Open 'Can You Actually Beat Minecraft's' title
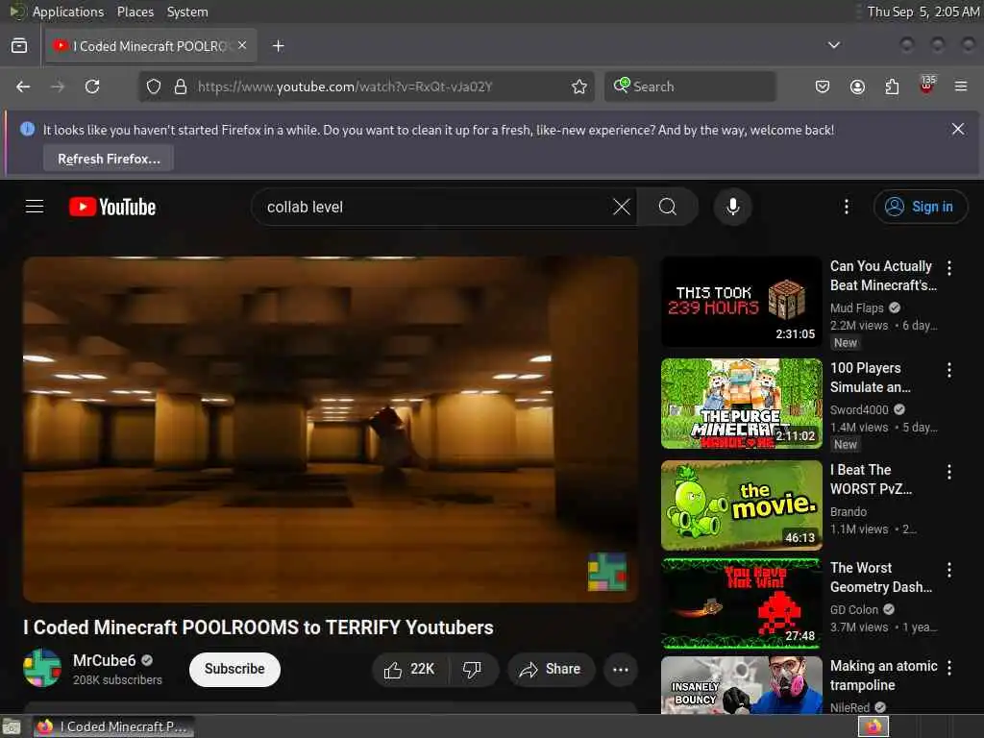This screenshot has height=738, width=984. (883, 276)
